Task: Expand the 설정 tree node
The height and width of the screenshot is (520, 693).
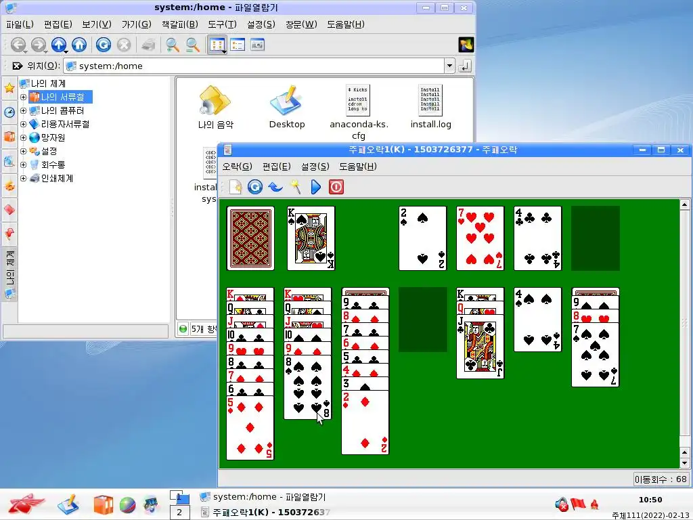Action: pos(24,151)
